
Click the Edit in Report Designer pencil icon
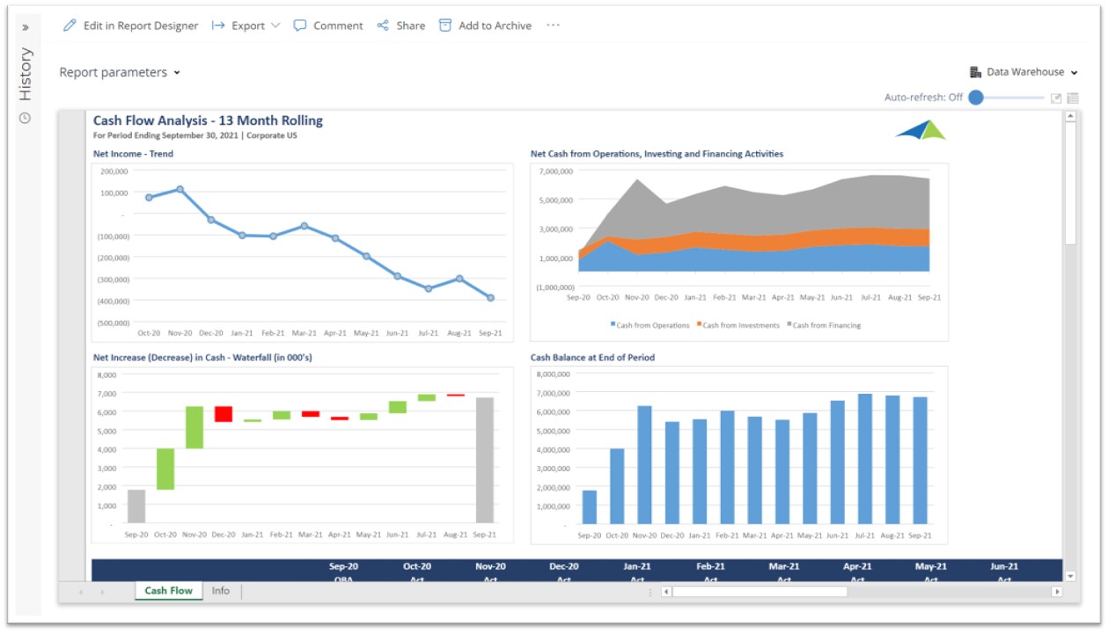pos(70,25)
